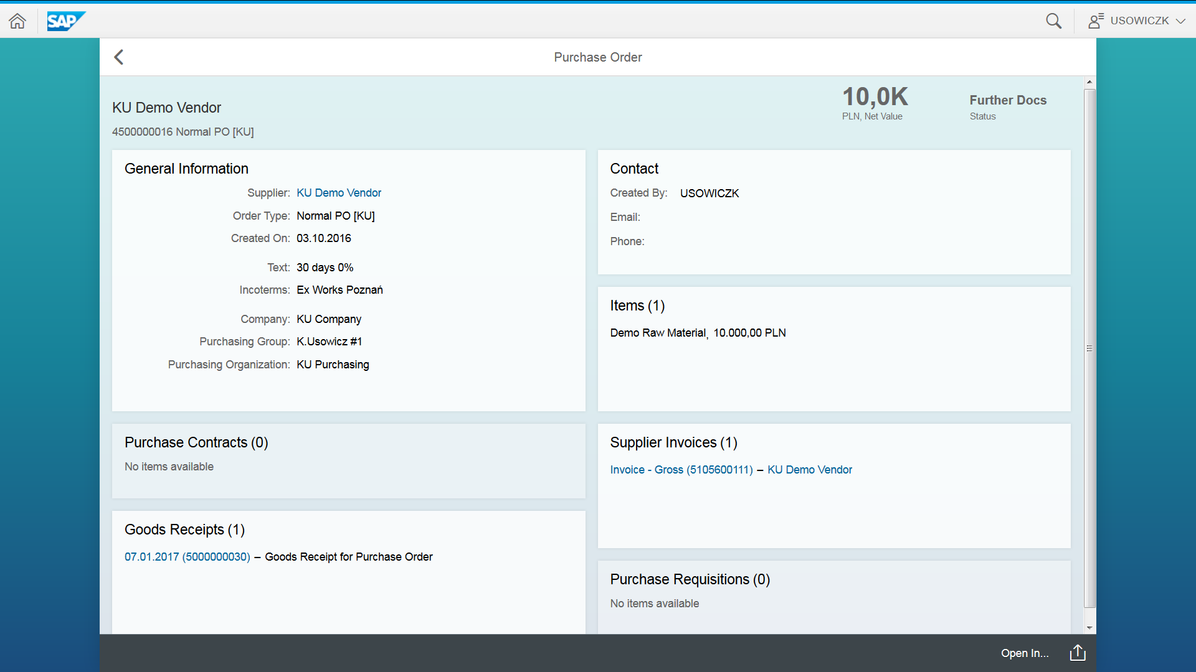The image size is (1196, 672).
Task: Click the user profile avatar icon
Action: [x=1096, y=21]
